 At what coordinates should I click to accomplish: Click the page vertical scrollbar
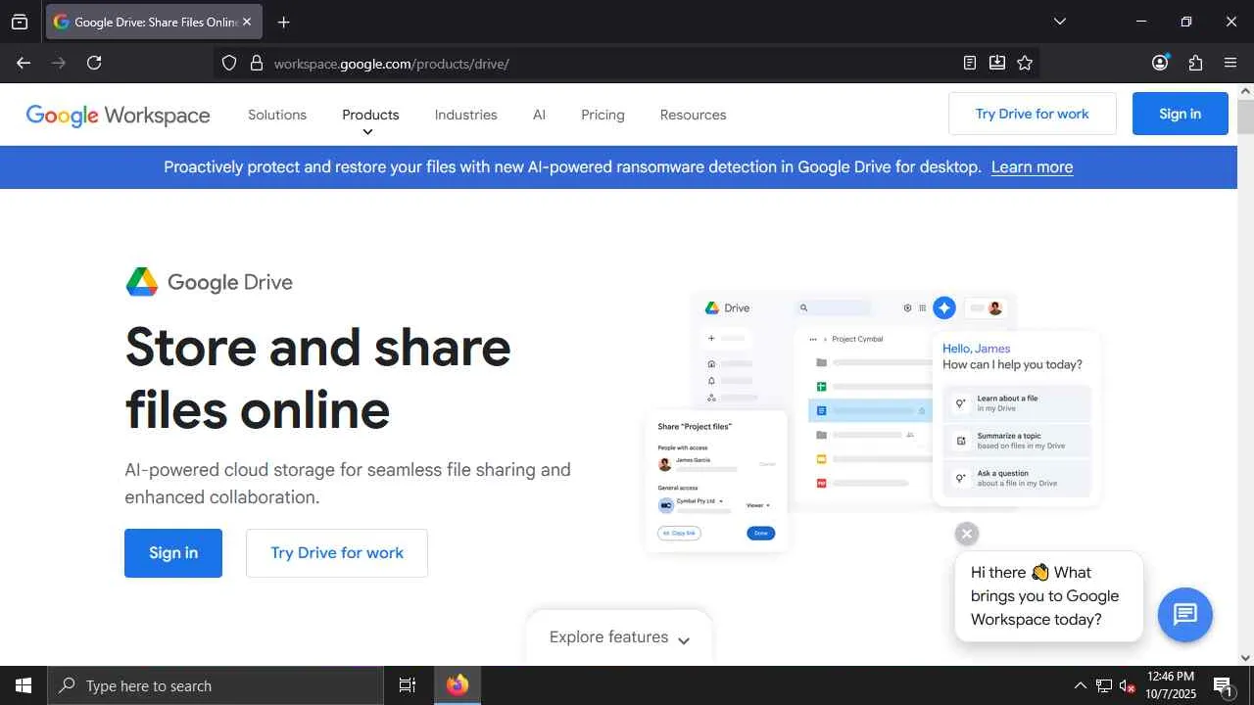1245,117
